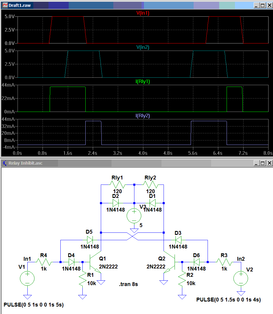
Task: Select the Rly2 resistor symbol
Action: click(151, 185)
